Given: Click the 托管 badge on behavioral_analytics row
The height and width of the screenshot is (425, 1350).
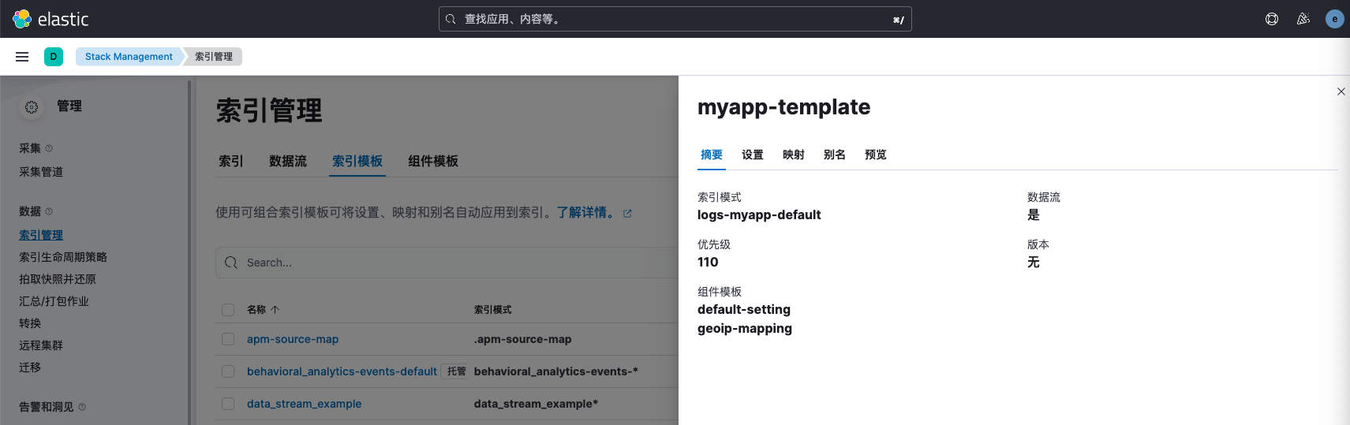Looking at the screenshot, I should tap(454, 371).
